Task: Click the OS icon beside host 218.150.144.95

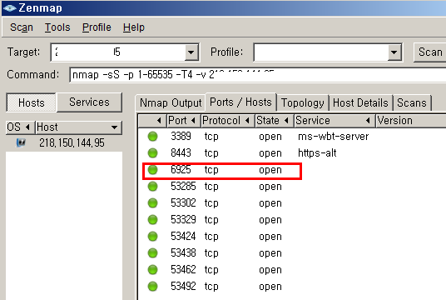Action: [x=21, y=142]
